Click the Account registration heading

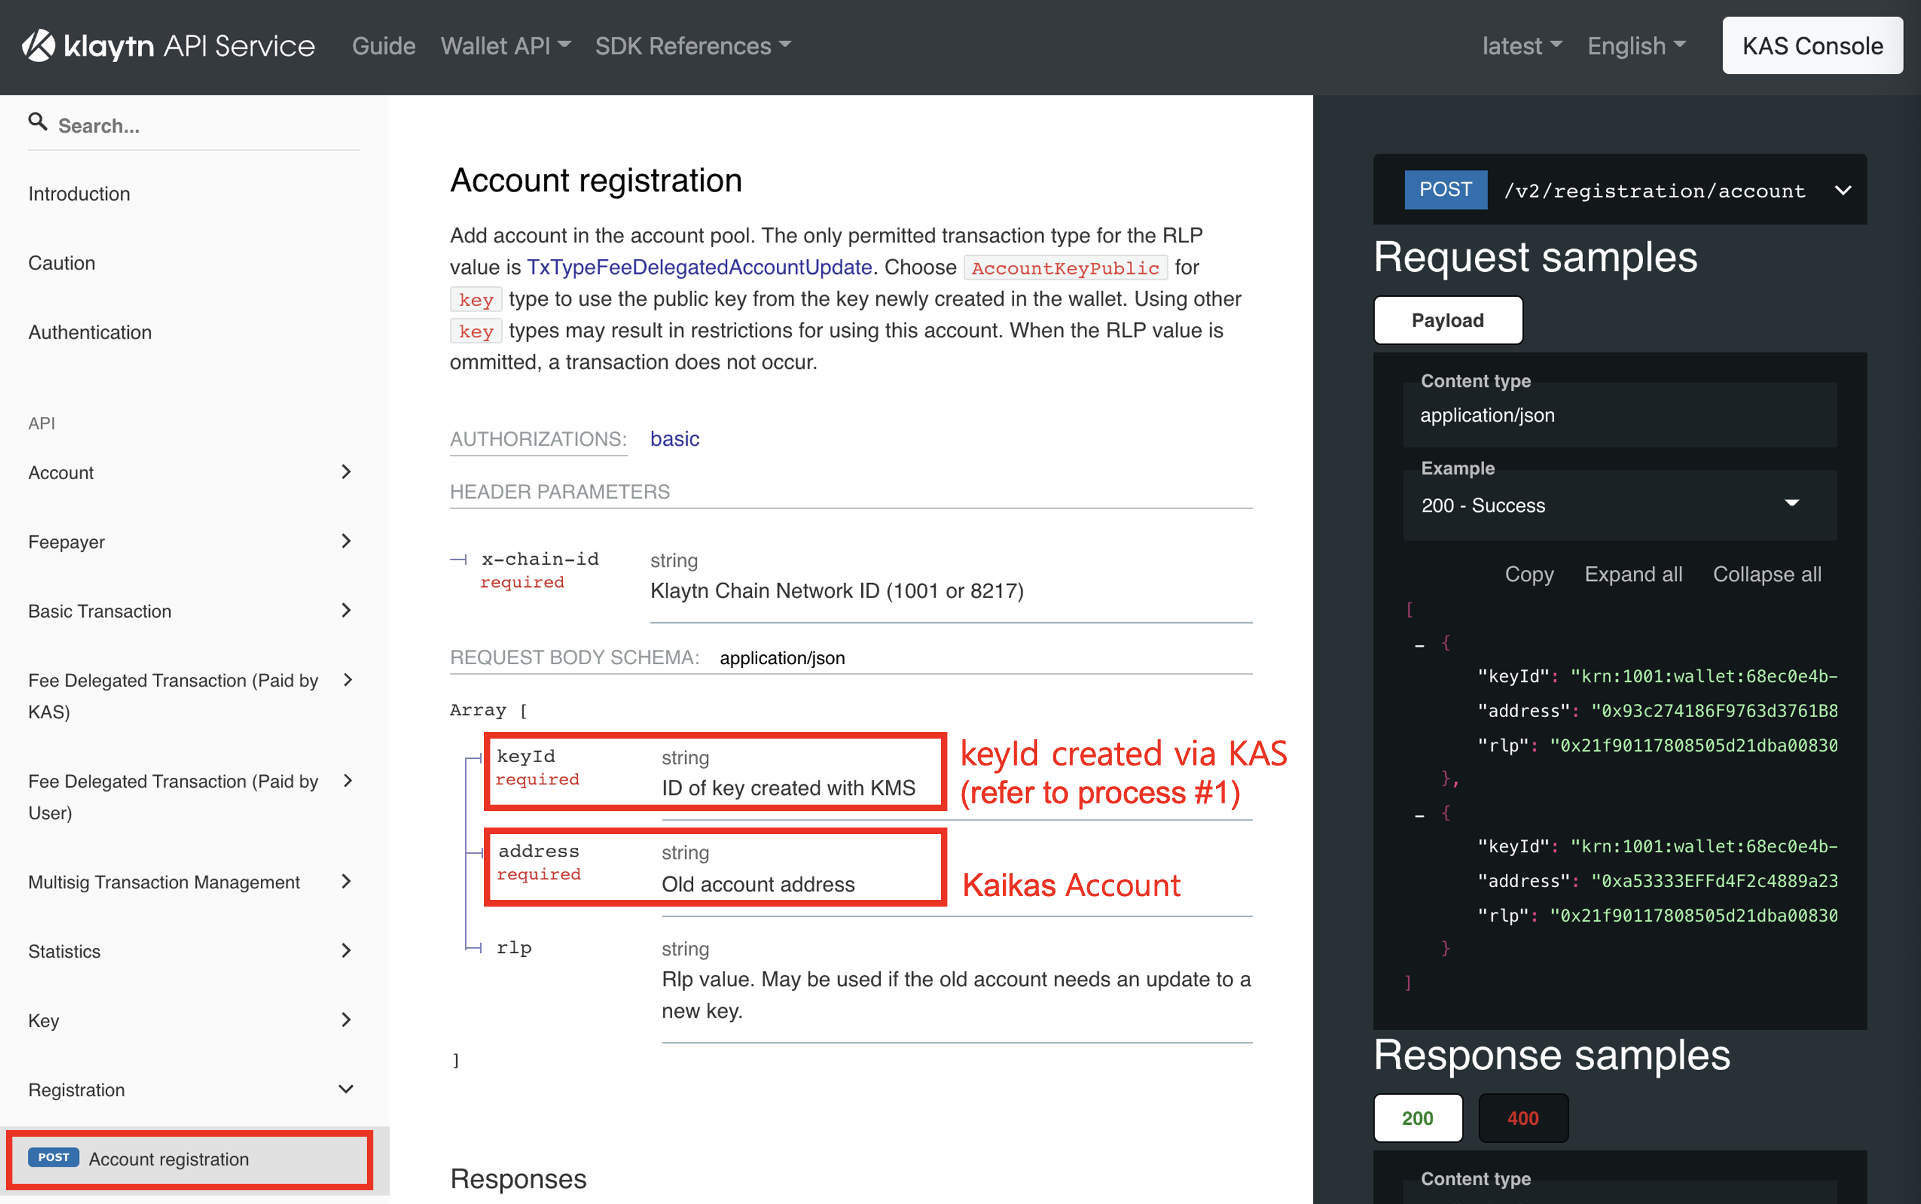click(596, 180)
